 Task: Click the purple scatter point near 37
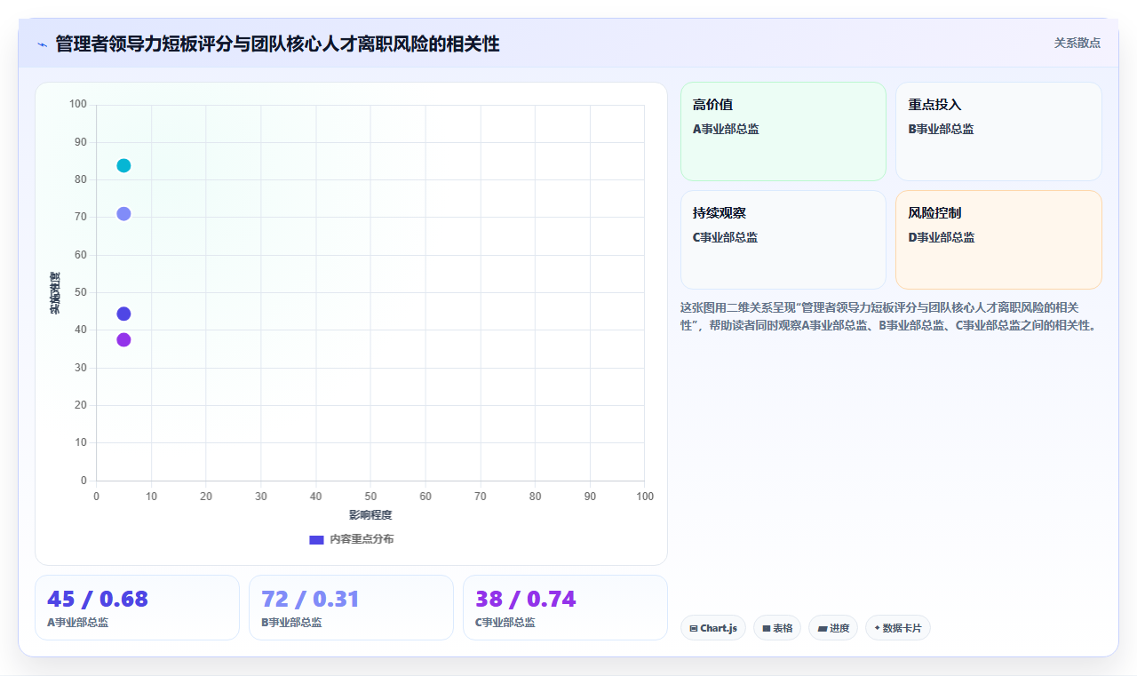click(x=123, y=340)
